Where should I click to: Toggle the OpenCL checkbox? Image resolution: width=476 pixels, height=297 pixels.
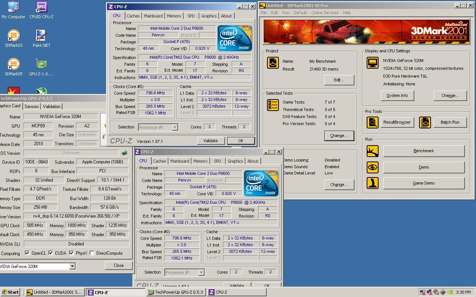pyautogui.click(x=27, y=253)
